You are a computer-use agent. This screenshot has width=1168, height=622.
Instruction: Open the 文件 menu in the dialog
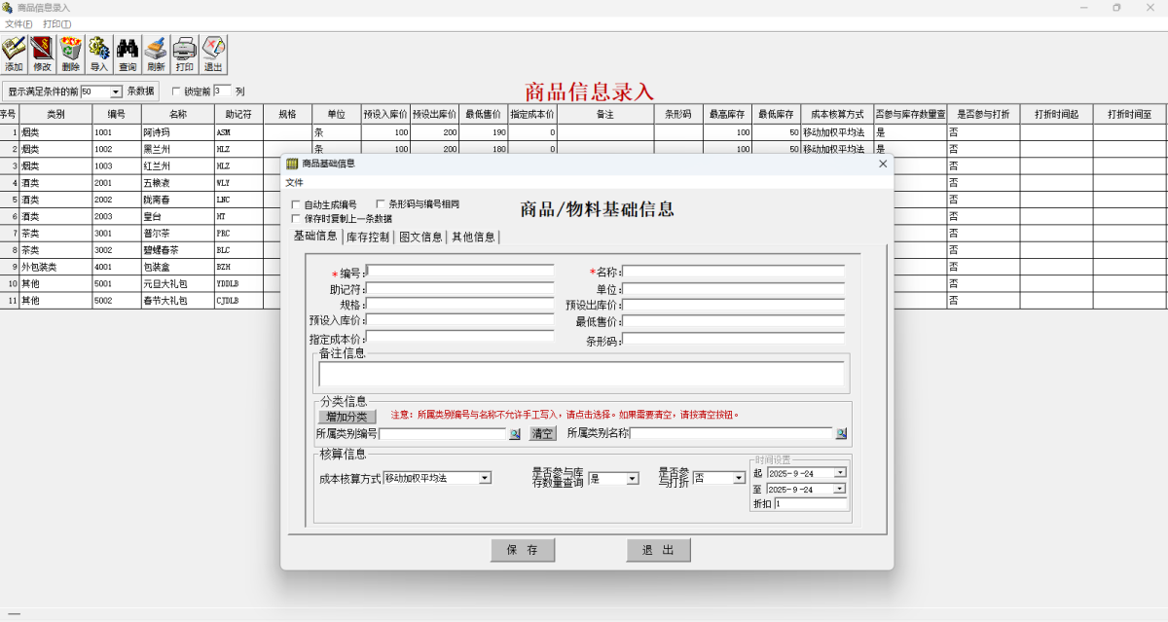coord(294,182)
